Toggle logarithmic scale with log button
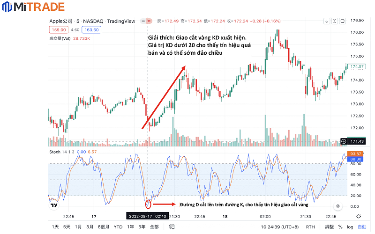The height and width of the screenshot is (234, 375). point(350,227)
